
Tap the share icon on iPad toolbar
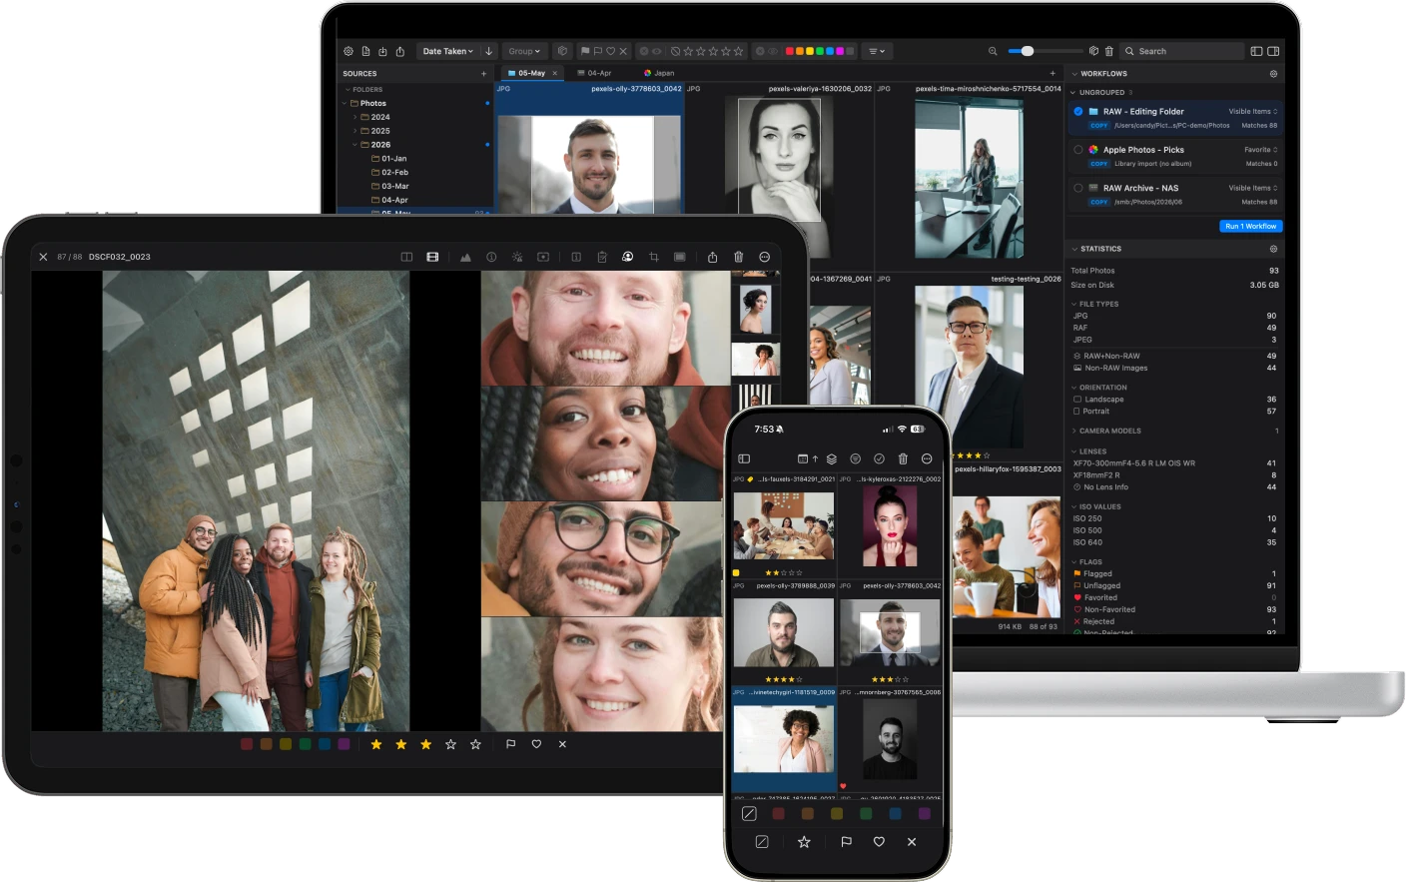[713, 257]
